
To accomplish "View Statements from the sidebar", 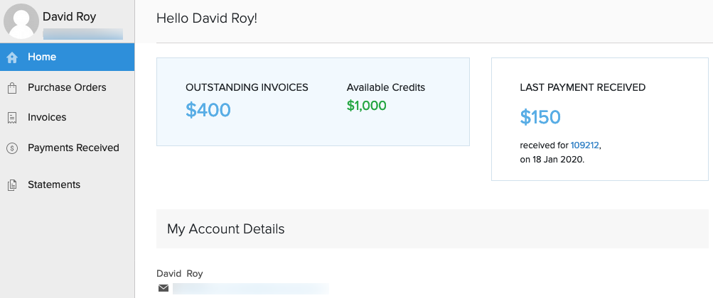I will point(54,184).
